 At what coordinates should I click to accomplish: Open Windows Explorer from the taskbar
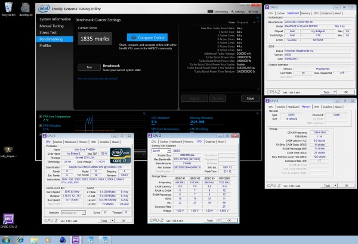[34, 240]
